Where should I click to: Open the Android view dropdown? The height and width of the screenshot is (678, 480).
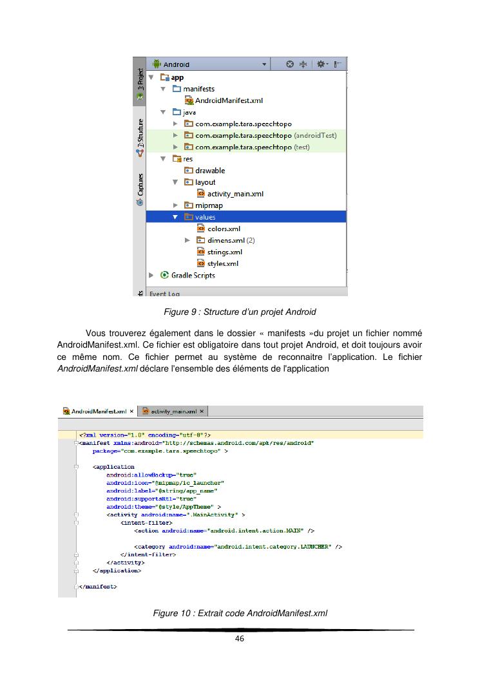coord(264,64)
